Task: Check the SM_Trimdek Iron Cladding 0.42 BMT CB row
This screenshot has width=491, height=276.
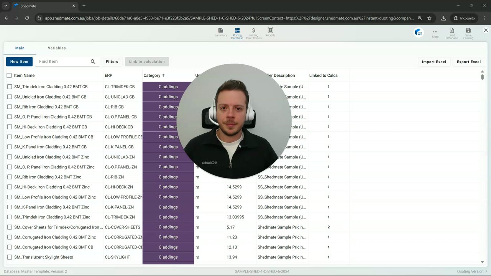Action: click(x=10, y=87)
